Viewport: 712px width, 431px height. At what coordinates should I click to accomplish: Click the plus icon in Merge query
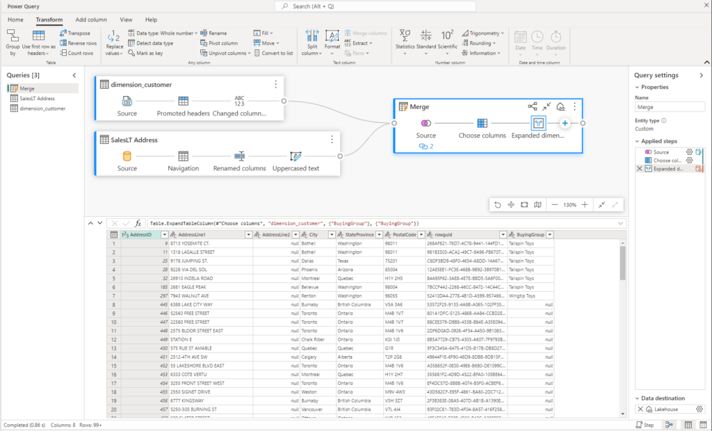coord(565,123)
